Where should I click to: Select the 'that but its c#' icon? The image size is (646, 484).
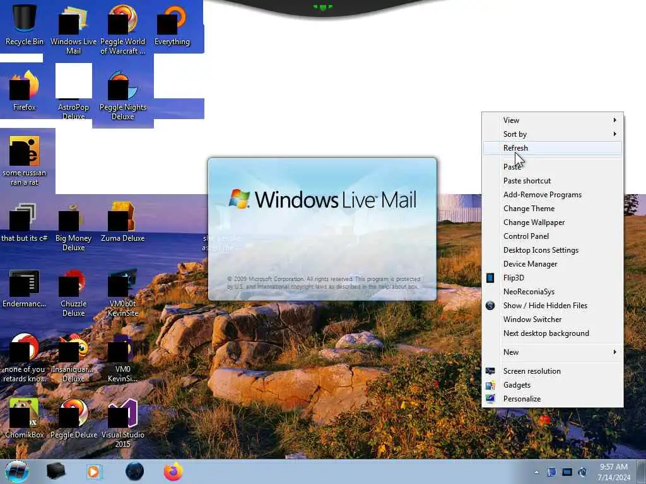25,222
